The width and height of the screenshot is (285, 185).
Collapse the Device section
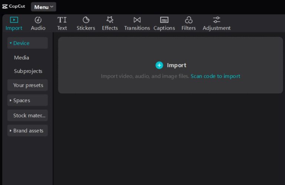click(27, 43)
